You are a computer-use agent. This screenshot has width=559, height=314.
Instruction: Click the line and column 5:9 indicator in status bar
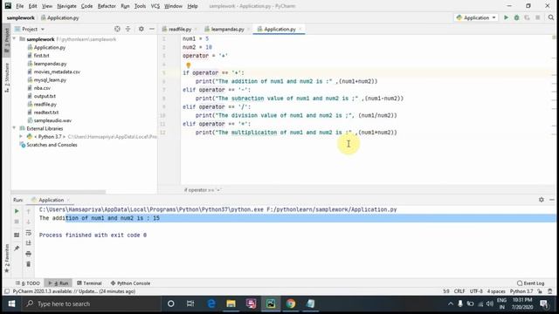(x=446, y=291)
